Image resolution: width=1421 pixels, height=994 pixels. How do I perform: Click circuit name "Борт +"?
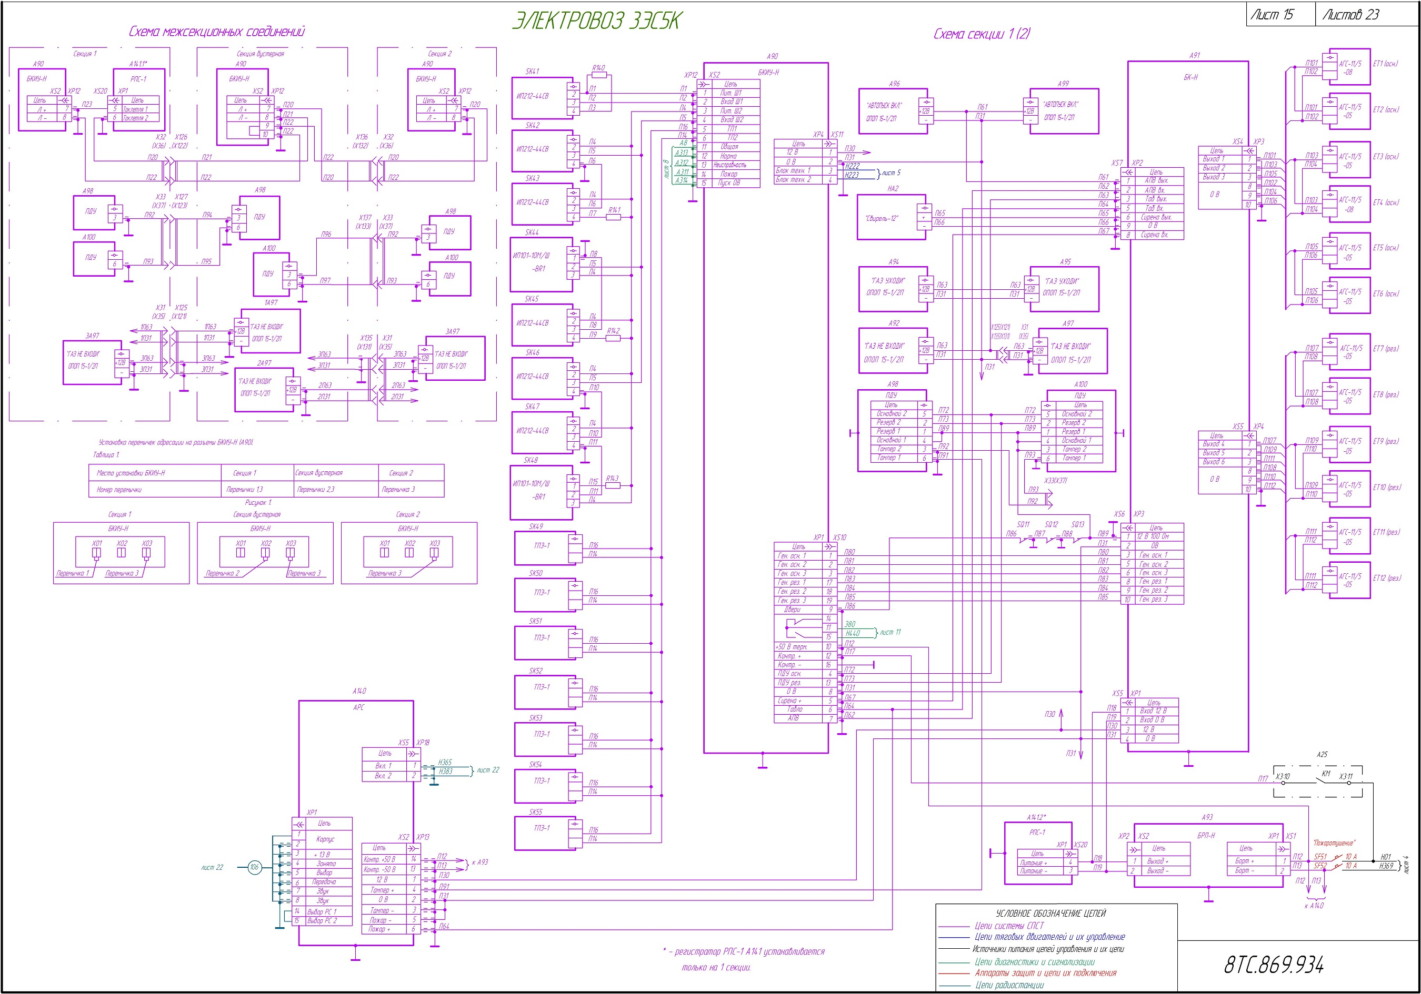1245,860
